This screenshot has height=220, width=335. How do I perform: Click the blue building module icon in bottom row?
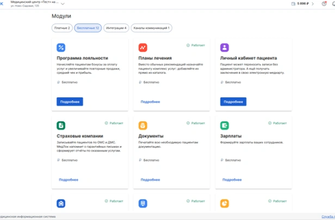61,203
